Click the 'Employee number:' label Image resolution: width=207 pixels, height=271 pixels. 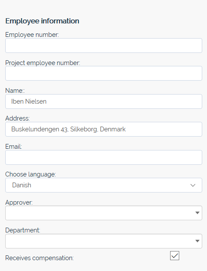pyautogui.click(x=32, y=35)
